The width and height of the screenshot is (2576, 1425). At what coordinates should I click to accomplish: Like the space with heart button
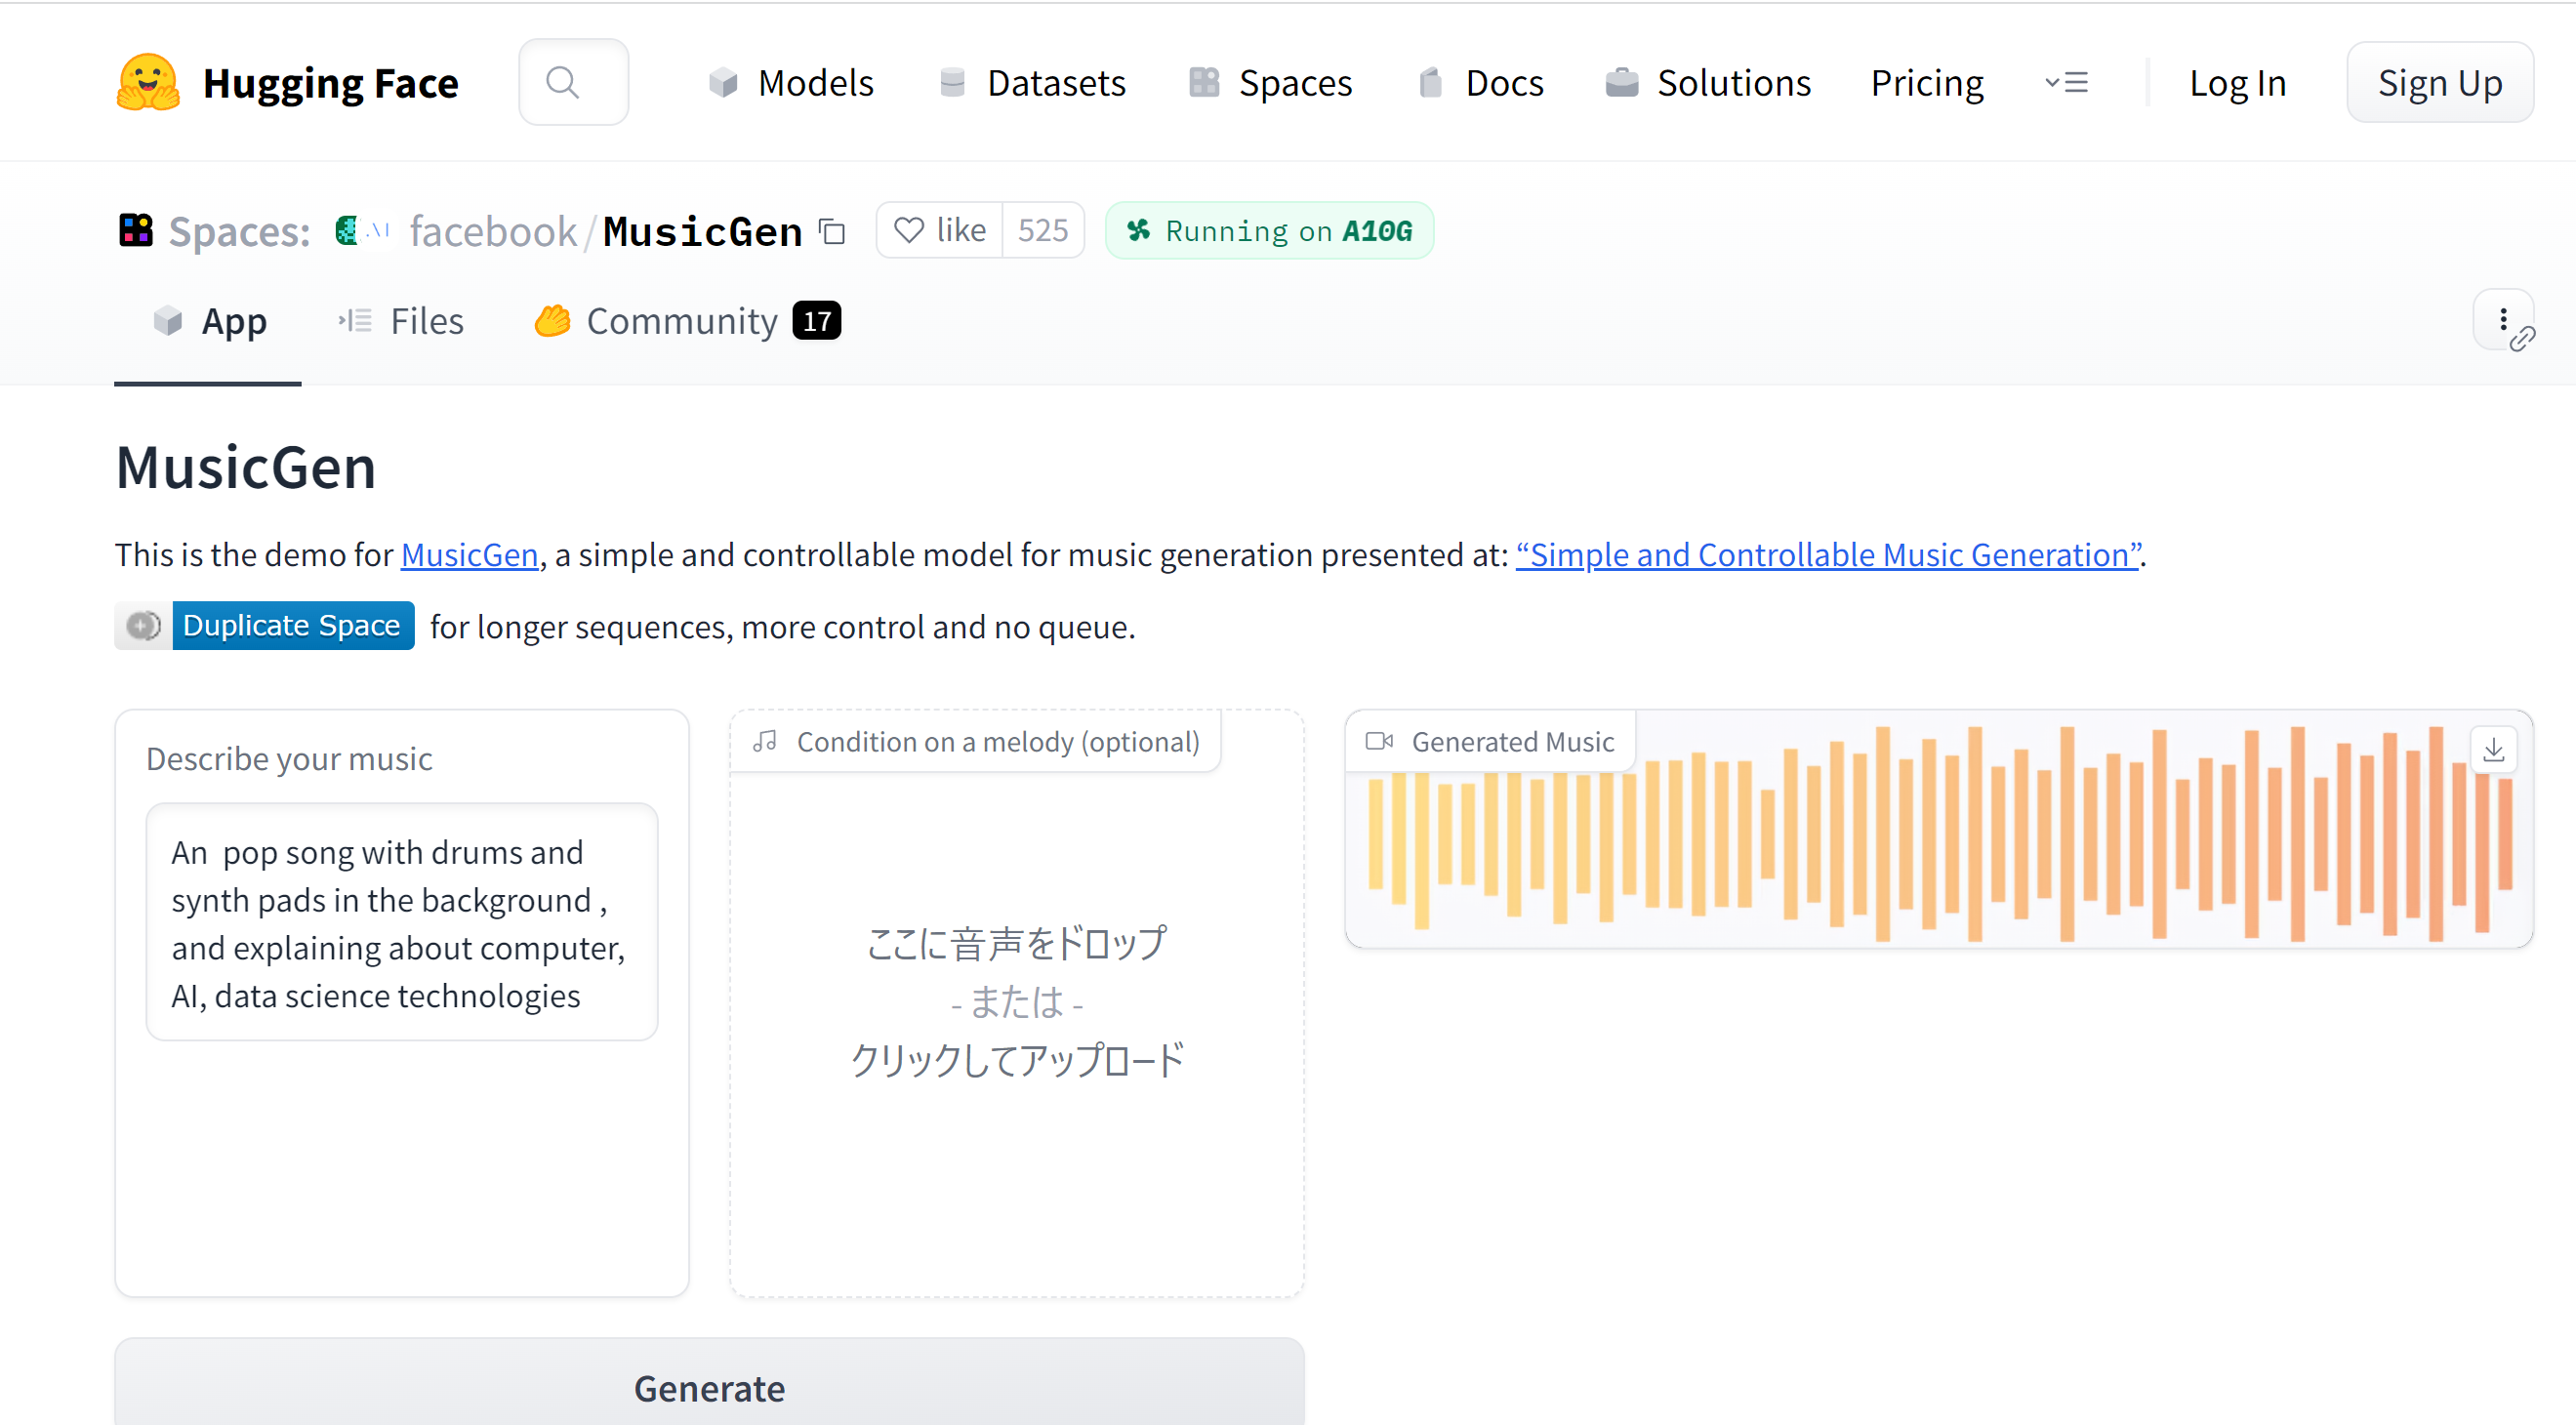pyautogui.click(x=940, y=230)
